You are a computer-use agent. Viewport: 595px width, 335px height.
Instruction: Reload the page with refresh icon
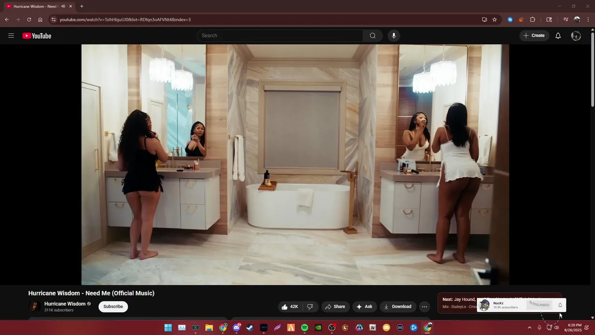(x=29, y=20)
